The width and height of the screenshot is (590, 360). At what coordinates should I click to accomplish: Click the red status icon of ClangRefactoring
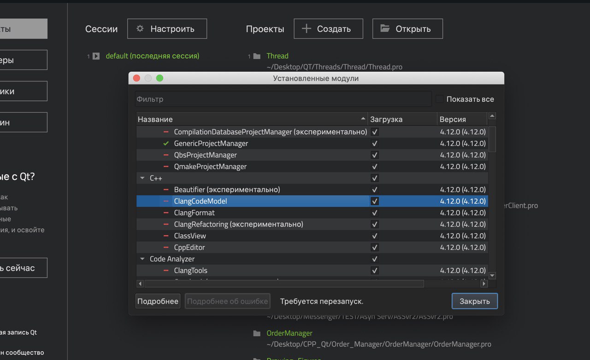click(x=166, y=224)
